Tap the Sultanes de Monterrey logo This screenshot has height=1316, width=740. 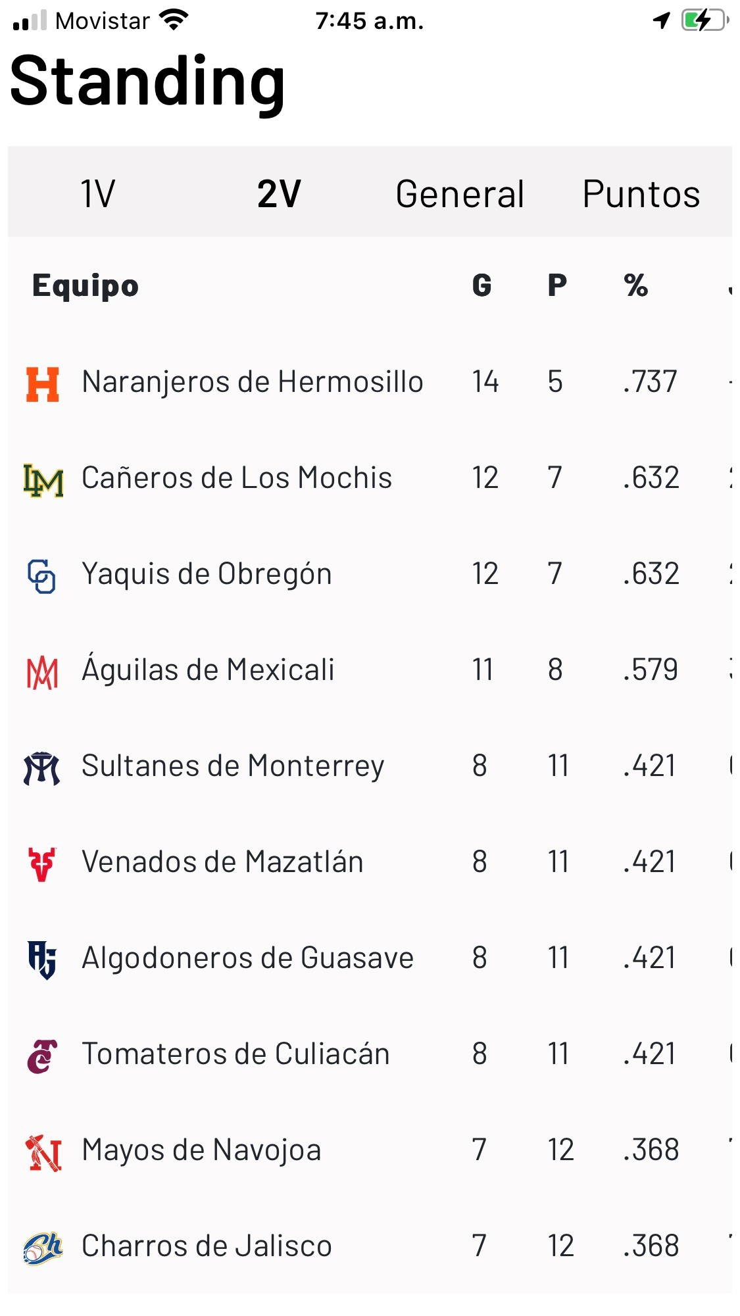(x=42, y=768)
